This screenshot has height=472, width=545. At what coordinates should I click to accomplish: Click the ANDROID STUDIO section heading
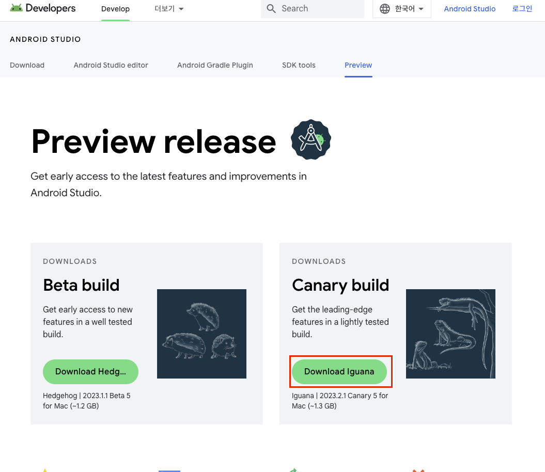coord(45,39)
